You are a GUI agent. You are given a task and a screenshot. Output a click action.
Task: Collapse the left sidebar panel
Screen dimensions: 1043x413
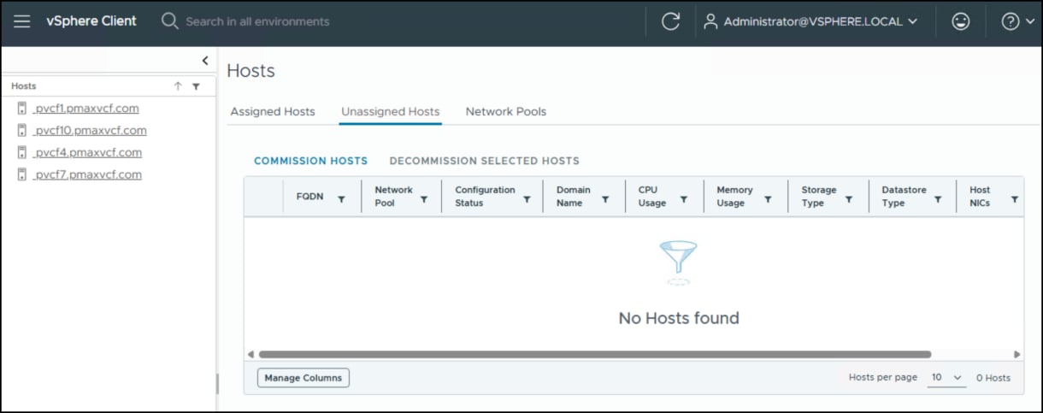(205, 61)
